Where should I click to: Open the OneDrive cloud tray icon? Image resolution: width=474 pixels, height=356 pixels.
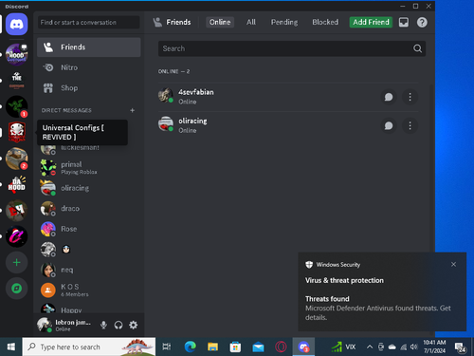(392, 347)
